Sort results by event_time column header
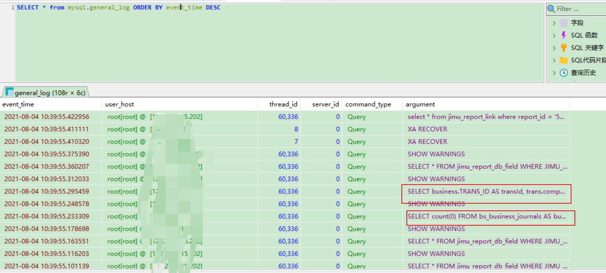This screenshot has height=273, width=606. pos(19,104)
